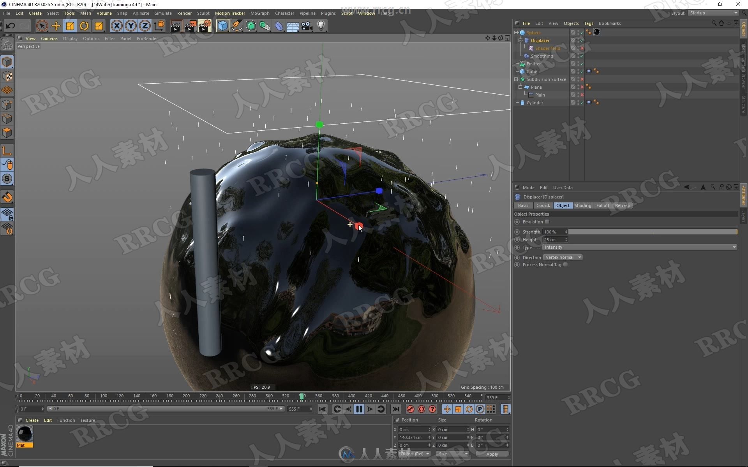Switch to the Coord. tab
Image resolution: width=748 pixels, height=467 pixels.
click(x=543, y=205)
